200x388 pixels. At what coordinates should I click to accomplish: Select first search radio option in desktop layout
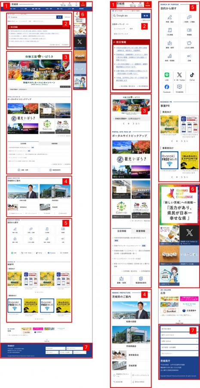point(8,14)
